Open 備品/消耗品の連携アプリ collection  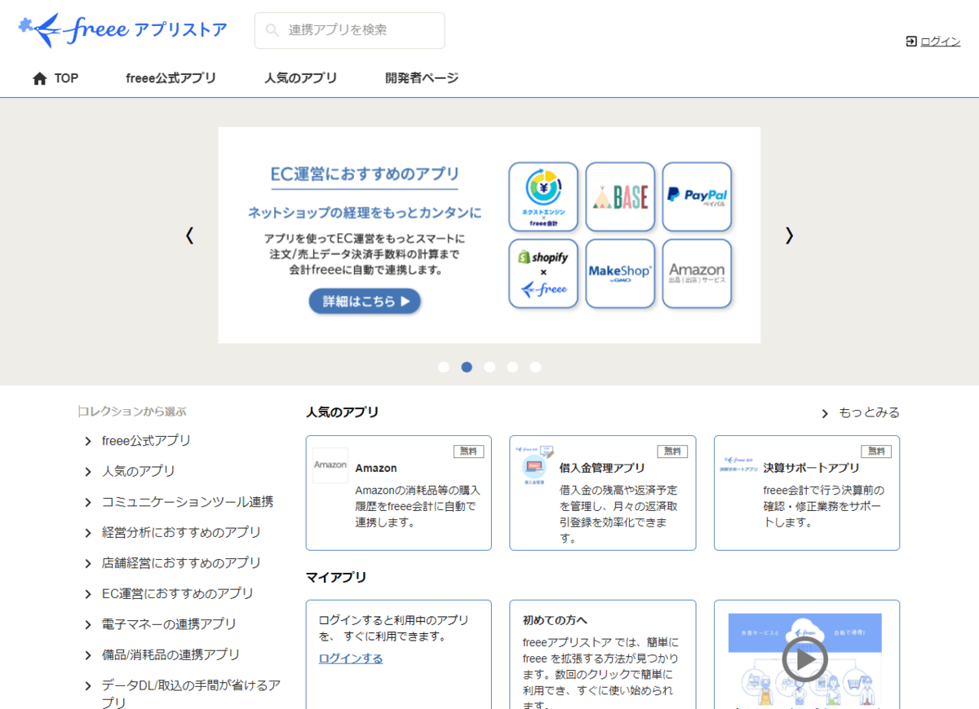point(171,655)
